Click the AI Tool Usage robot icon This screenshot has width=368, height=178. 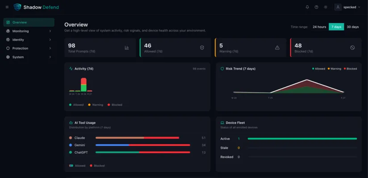(71, 123)
